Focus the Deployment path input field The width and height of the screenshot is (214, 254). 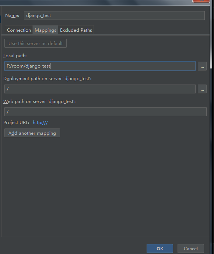100,89
